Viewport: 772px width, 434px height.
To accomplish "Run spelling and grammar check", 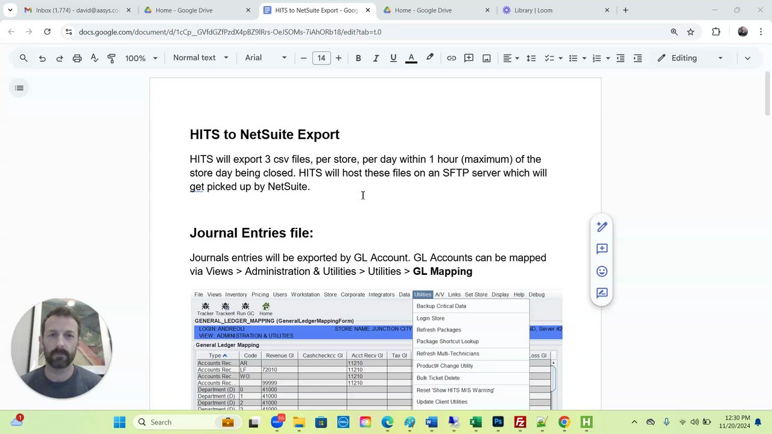I will pos(94,58).
